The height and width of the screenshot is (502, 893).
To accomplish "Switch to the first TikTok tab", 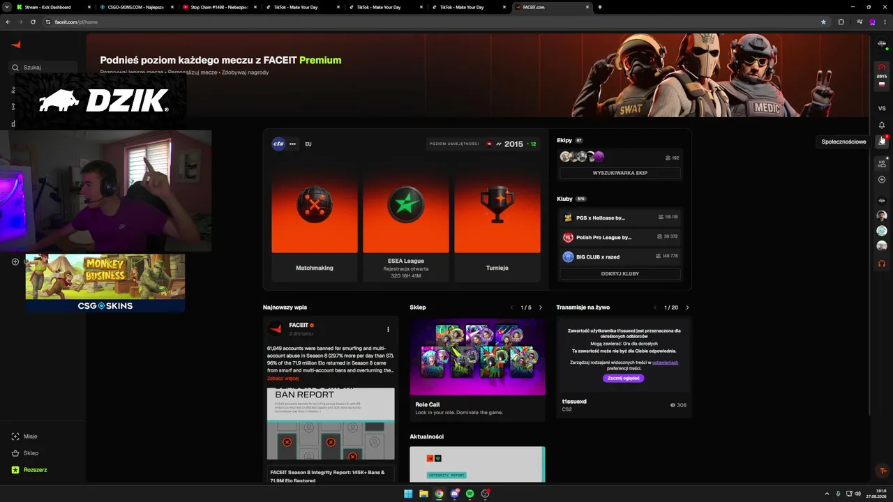I will (x=301, y=7).
